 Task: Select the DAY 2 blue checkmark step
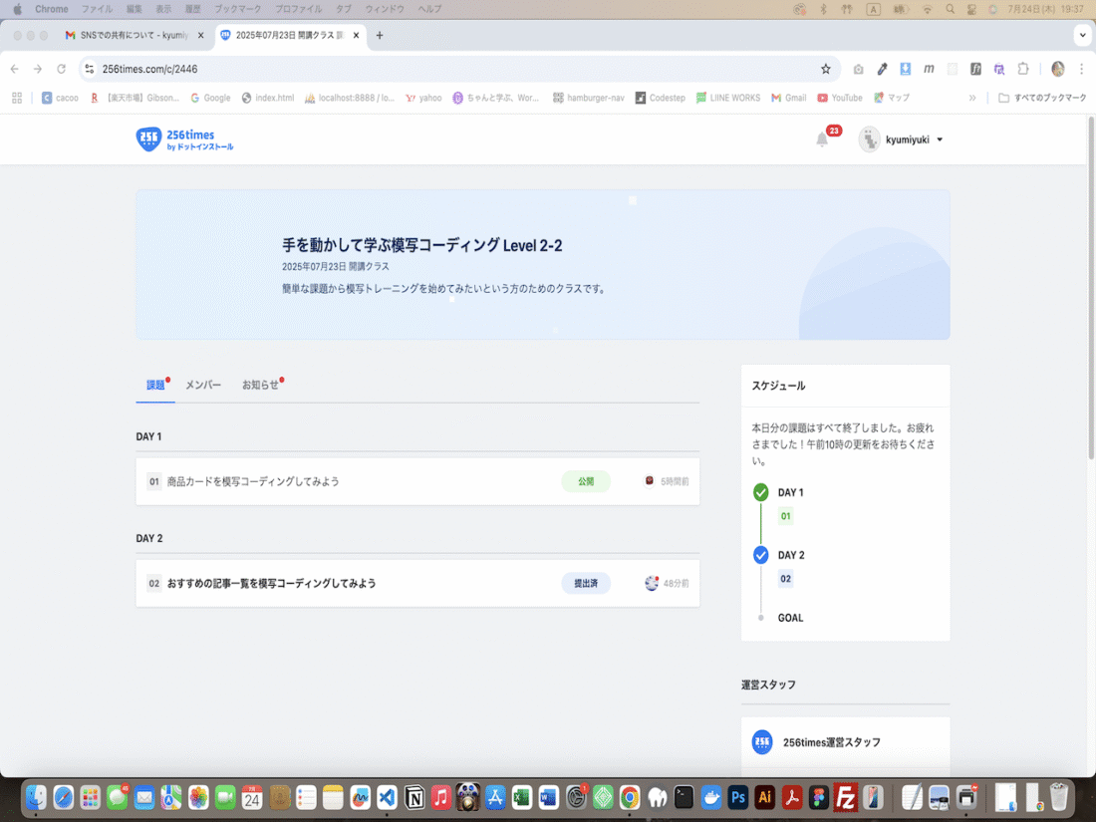tap(761, 555)
